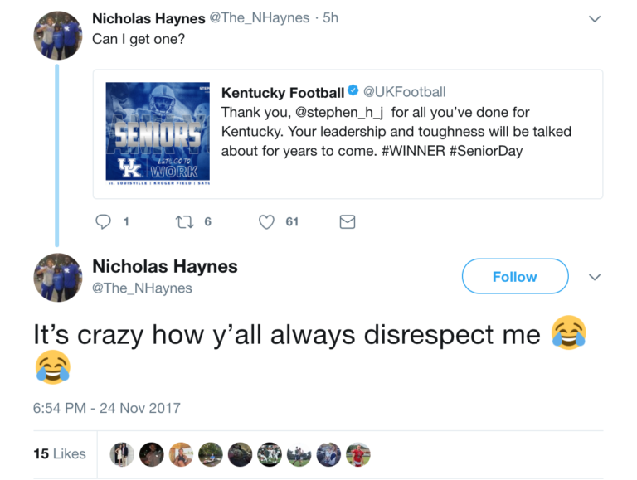Screen dimensions: 637x480
Task: Click first liker's profile picture
Action: point(122,454)
